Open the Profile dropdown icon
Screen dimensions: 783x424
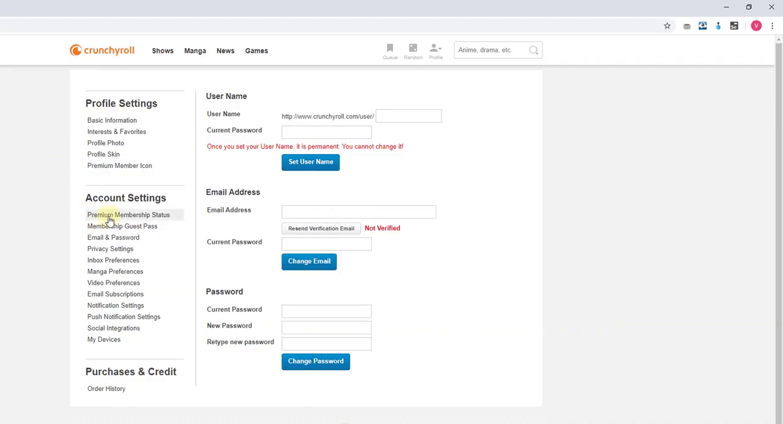point(436,51)
